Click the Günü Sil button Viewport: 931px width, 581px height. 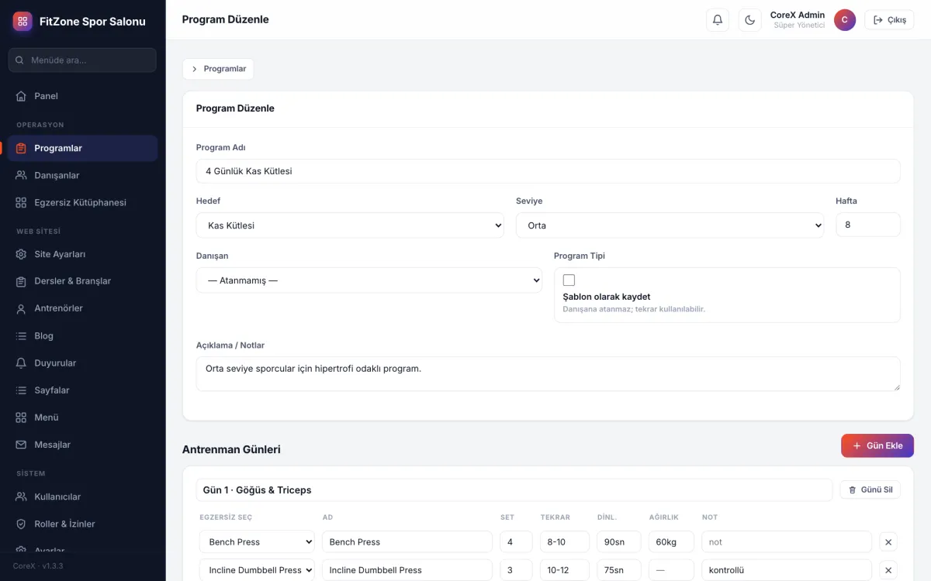tap(870, 490)
